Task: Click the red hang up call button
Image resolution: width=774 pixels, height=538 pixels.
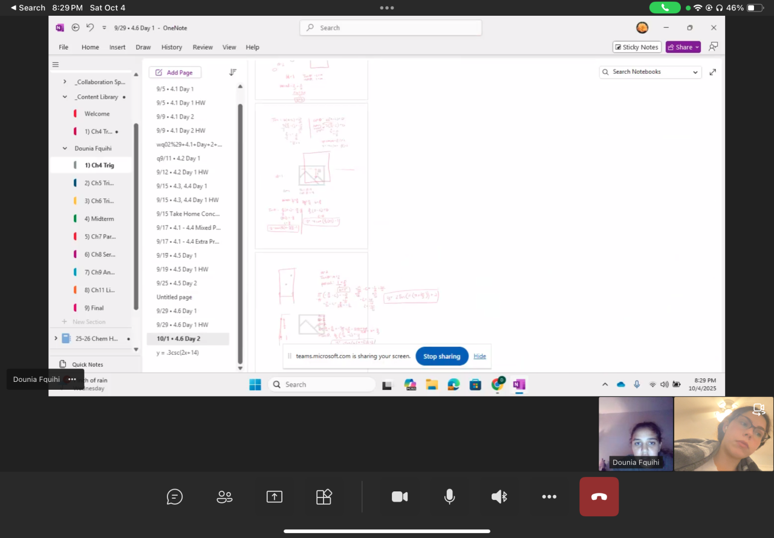Action: (x=599, y=497)
